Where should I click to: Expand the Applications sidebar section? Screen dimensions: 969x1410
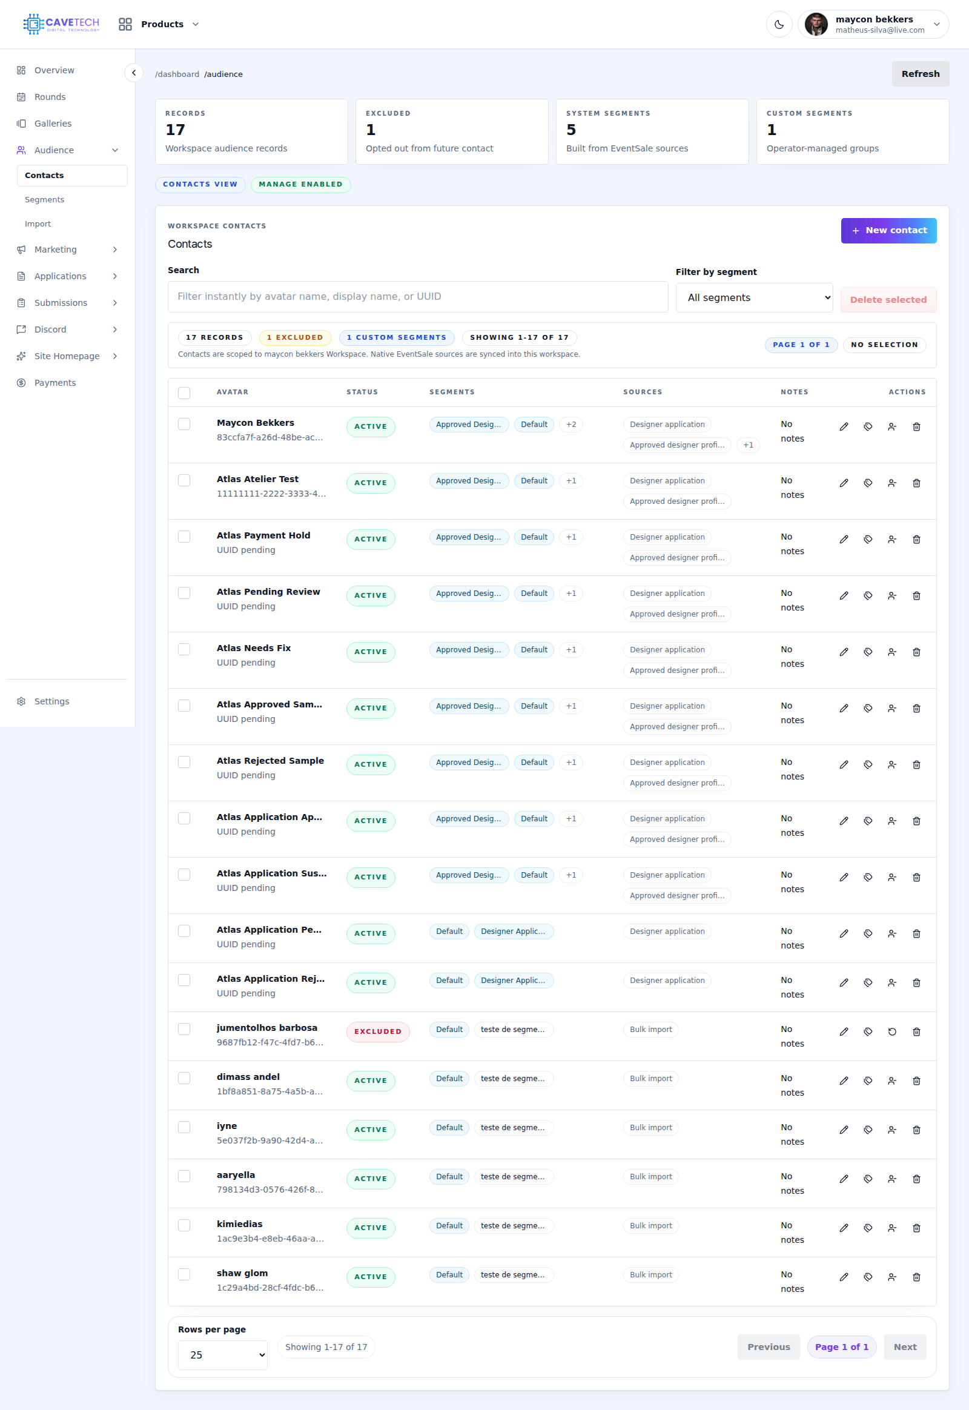[114, 276]
